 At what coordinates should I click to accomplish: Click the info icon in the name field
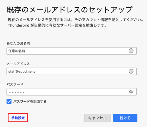(x=131, y=51)
